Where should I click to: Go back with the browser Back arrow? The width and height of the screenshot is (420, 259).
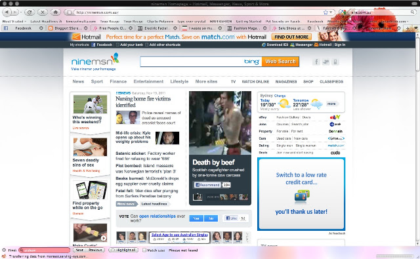7,12
